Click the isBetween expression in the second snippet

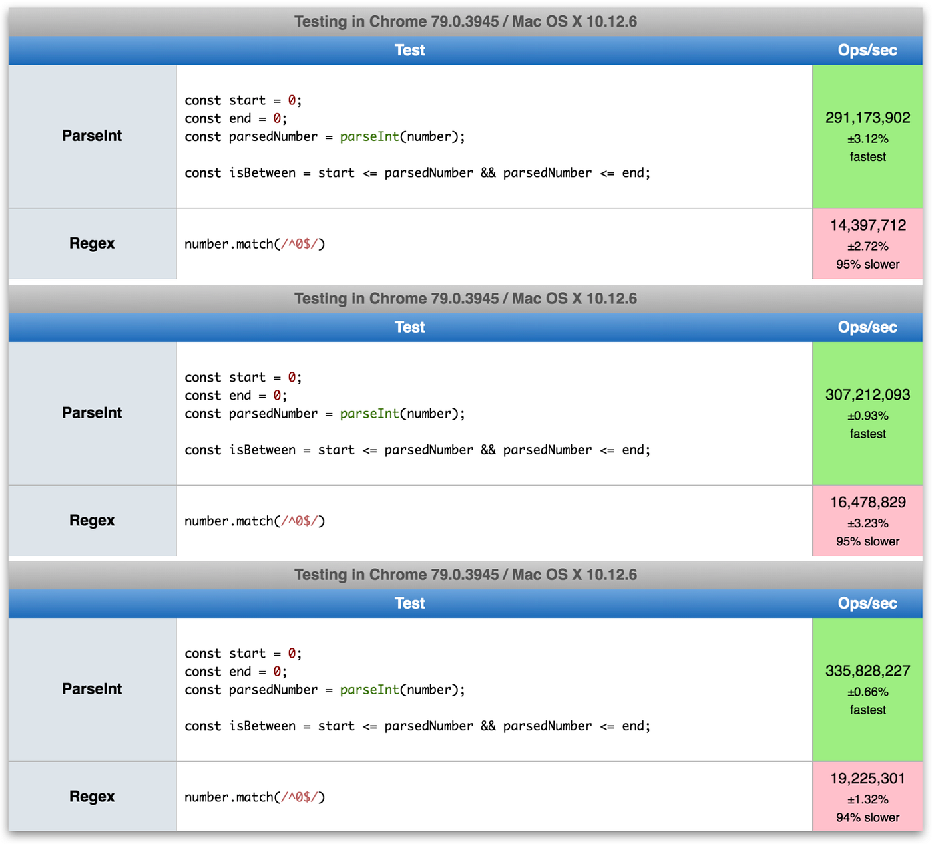pyautogui.click(x=417, y=450)
